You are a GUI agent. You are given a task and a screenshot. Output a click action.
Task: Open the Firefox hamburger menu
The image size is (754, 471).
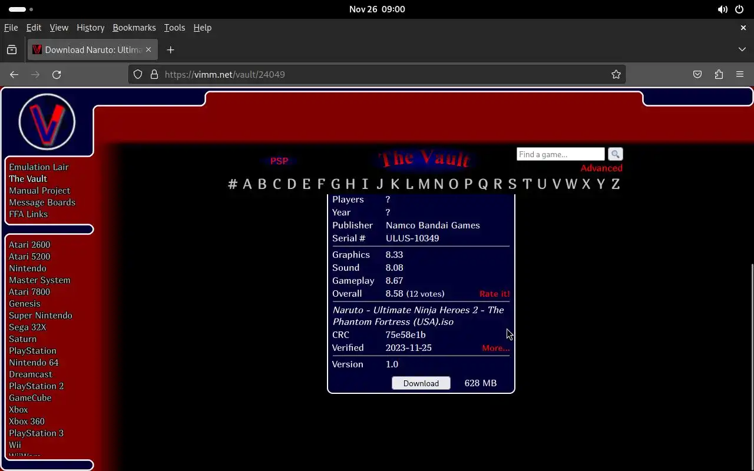click(x=740, y=74)
